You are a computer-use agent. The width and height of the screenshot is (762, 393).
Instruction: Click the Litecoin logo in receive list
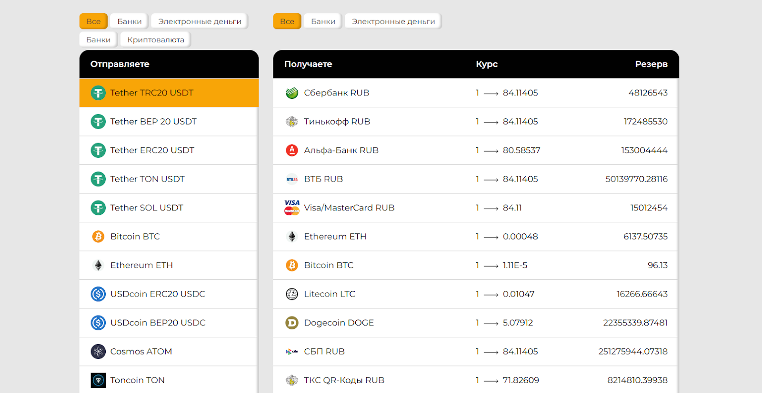292,294
